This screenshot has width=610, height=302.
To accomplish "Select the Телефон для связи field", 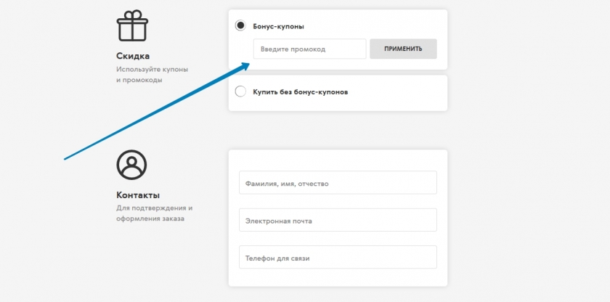I will pos(337,258).
